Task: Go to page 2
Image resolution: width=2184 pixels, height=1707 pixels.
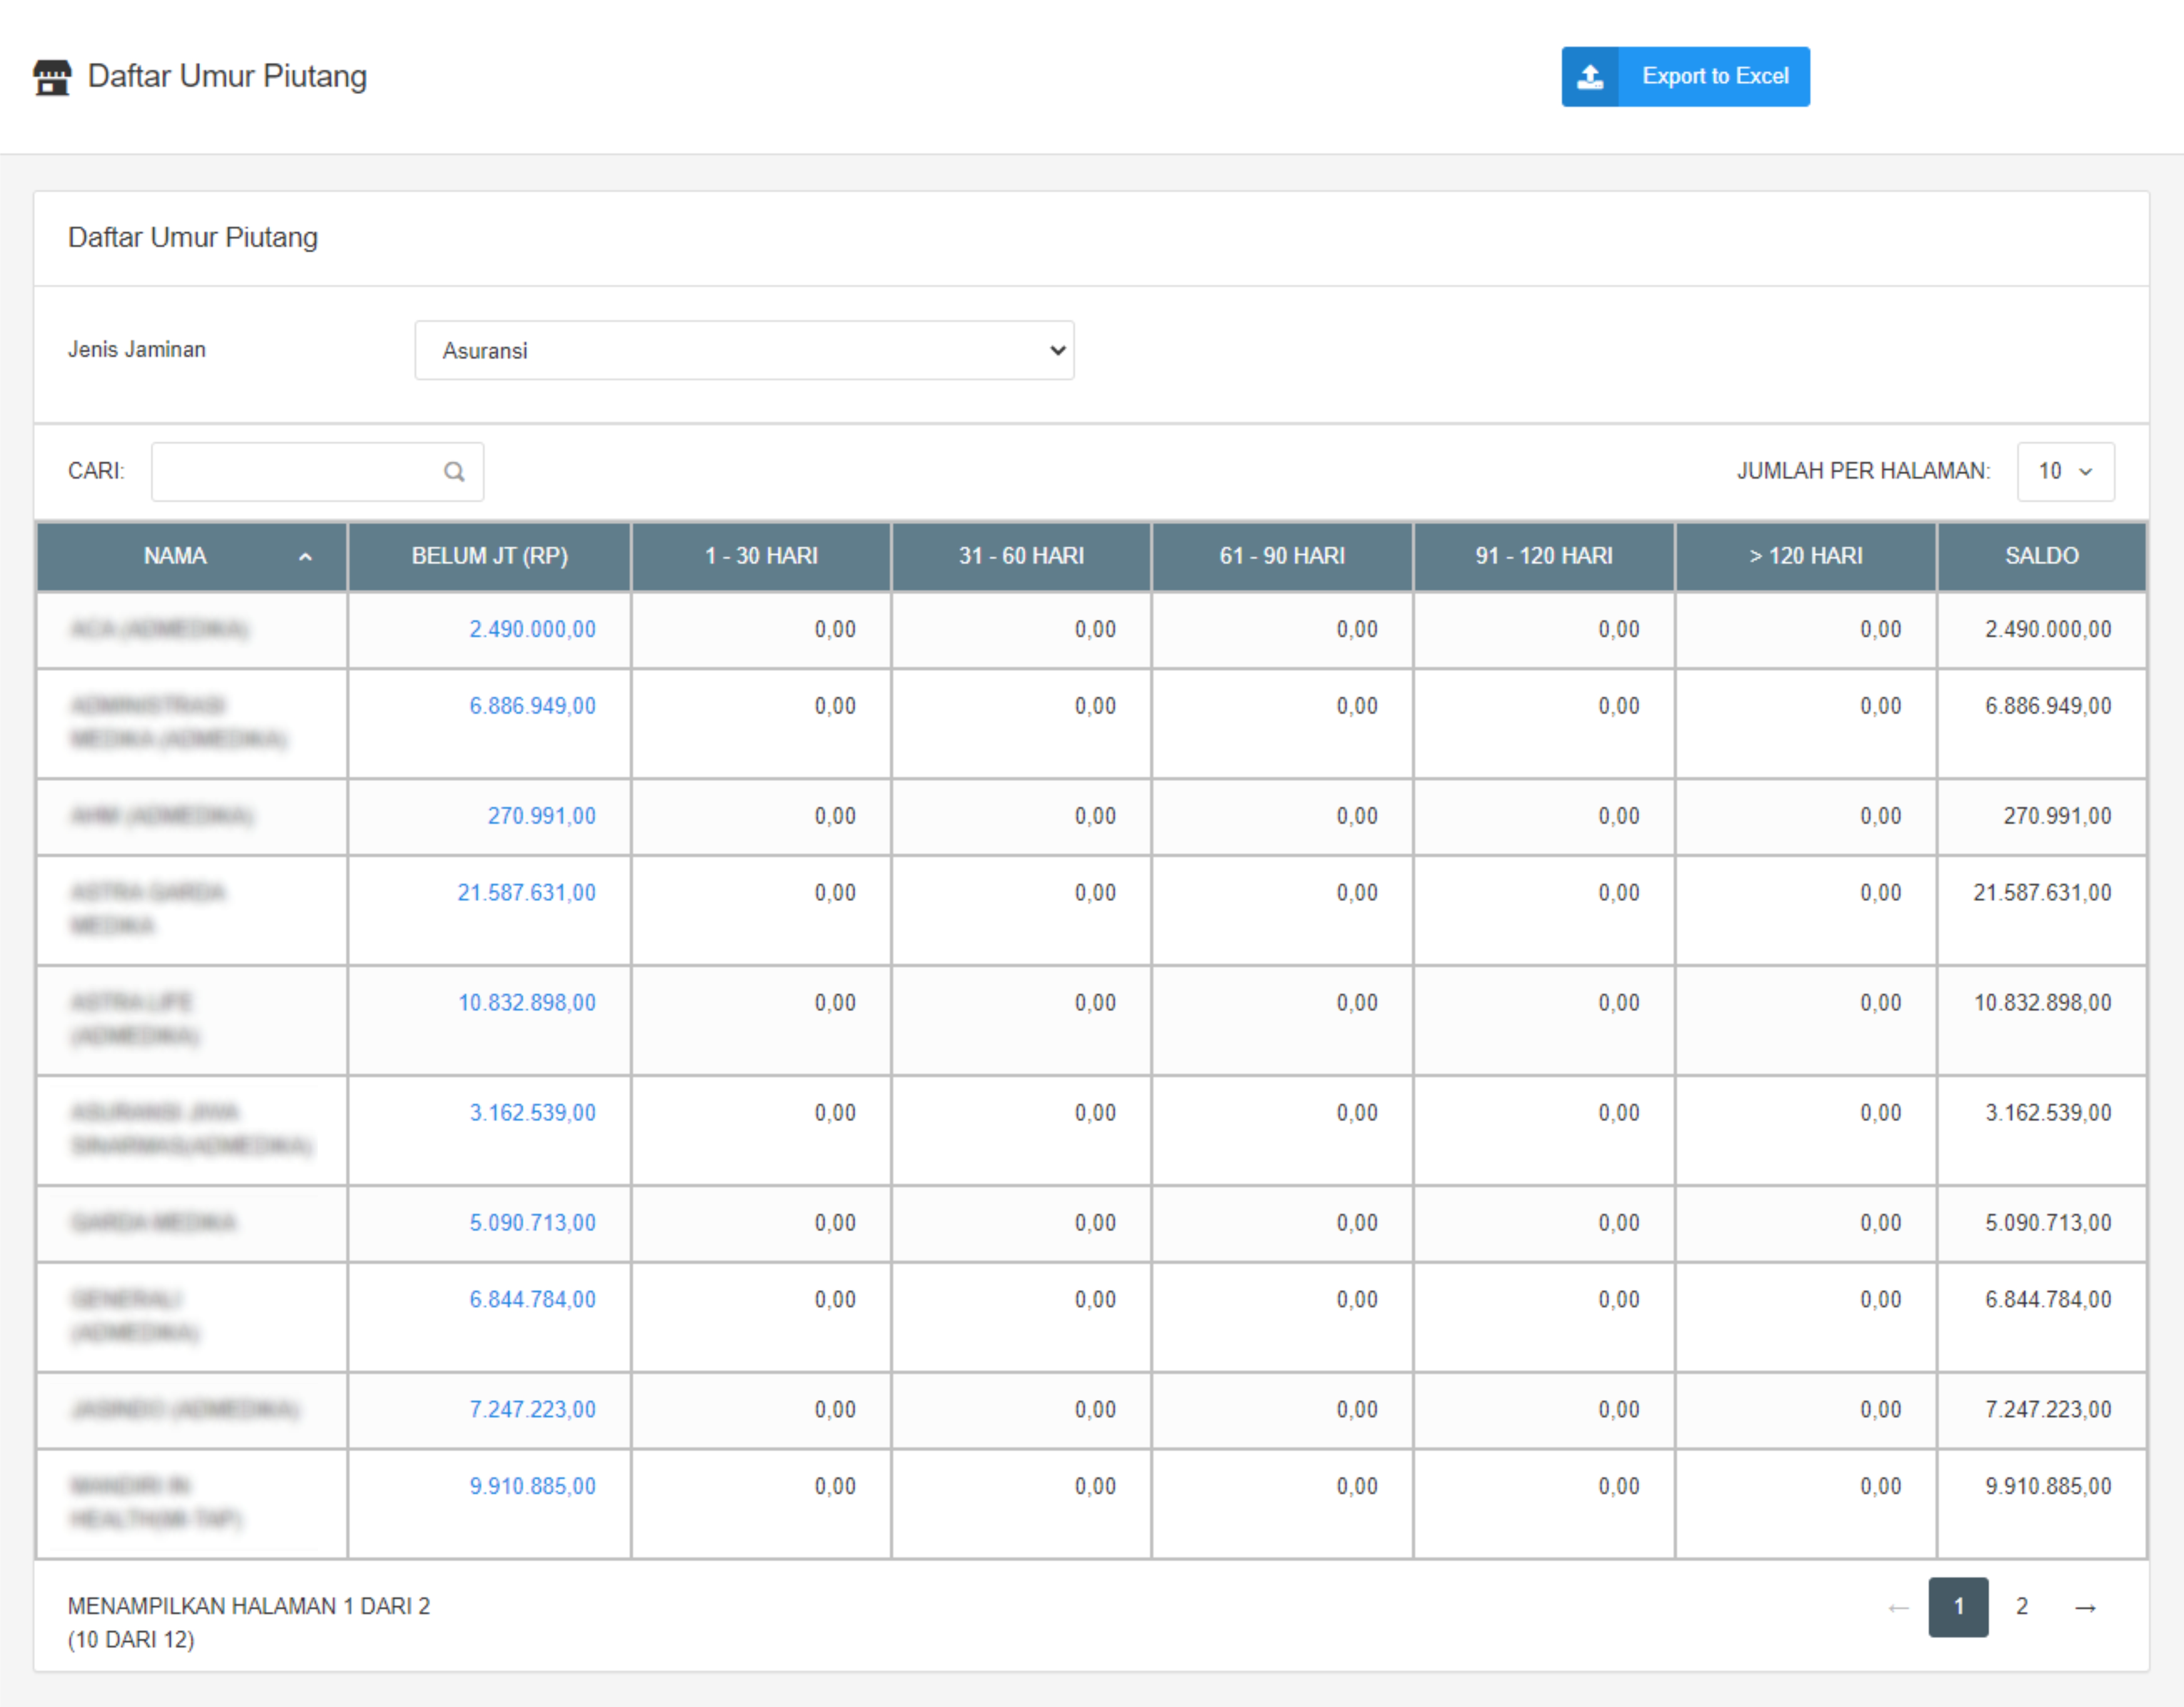Action: pyautogui.click(x=2021, y=1607)
